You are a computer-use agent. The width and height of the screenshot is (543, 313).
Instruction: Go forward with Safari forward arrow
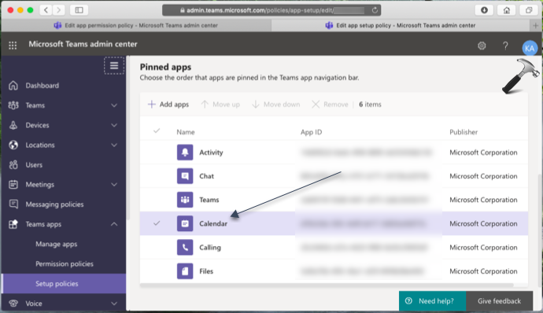click(59, 10)
